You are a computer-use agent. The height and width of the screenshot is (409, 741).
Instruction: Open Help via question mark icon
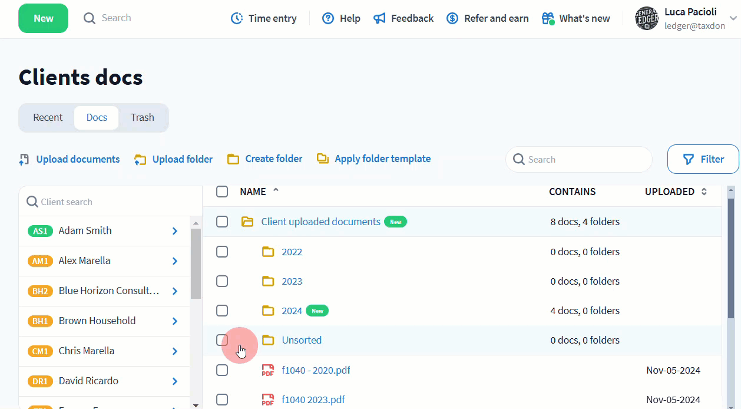click(328, 18)
